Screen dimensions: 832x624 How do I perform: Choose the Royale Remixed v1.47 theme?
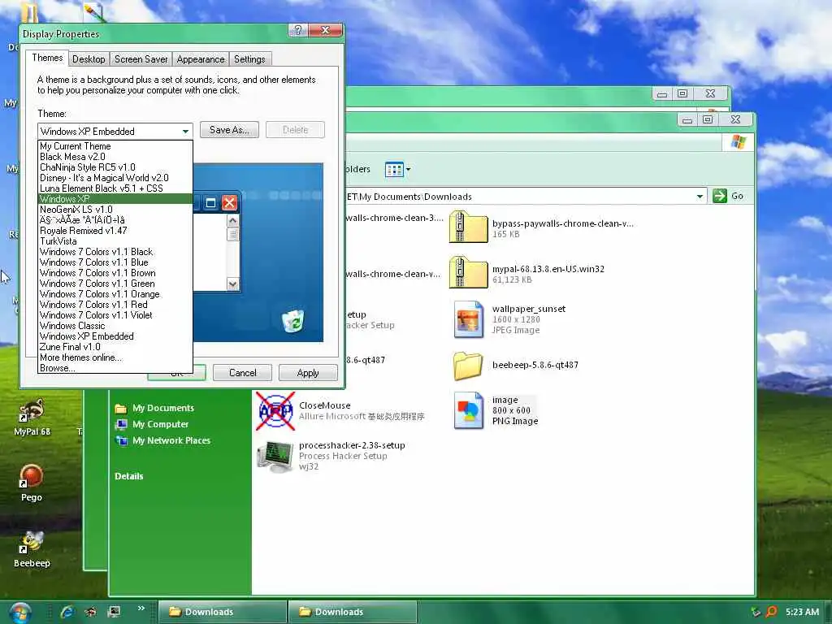click(115, 231)
